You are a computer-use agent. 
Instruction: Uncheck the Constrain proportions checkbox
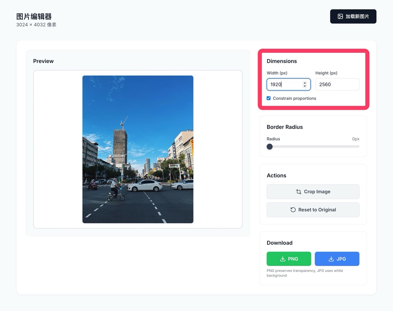click(269, 98)
